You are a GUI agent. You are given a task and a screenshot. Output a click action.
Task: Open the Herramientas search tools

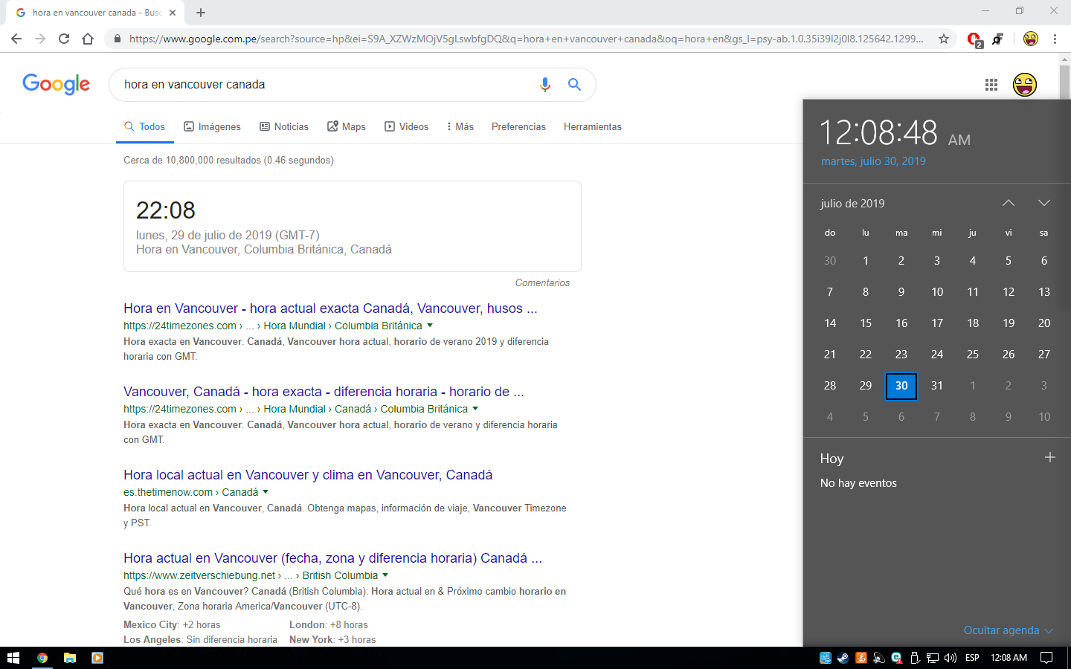pos(592,126)
